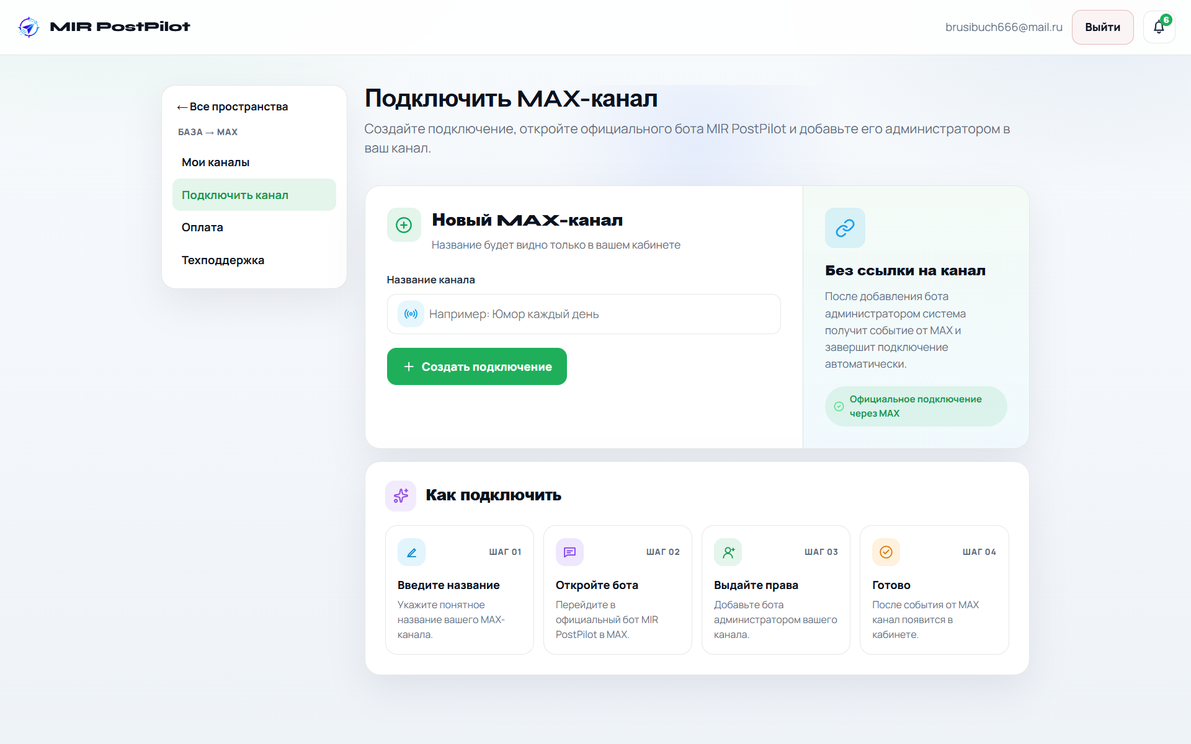This screenshot has height=744, width=1191.
Task: Click the back arrow before Все пространства
Action: [182, 107]
